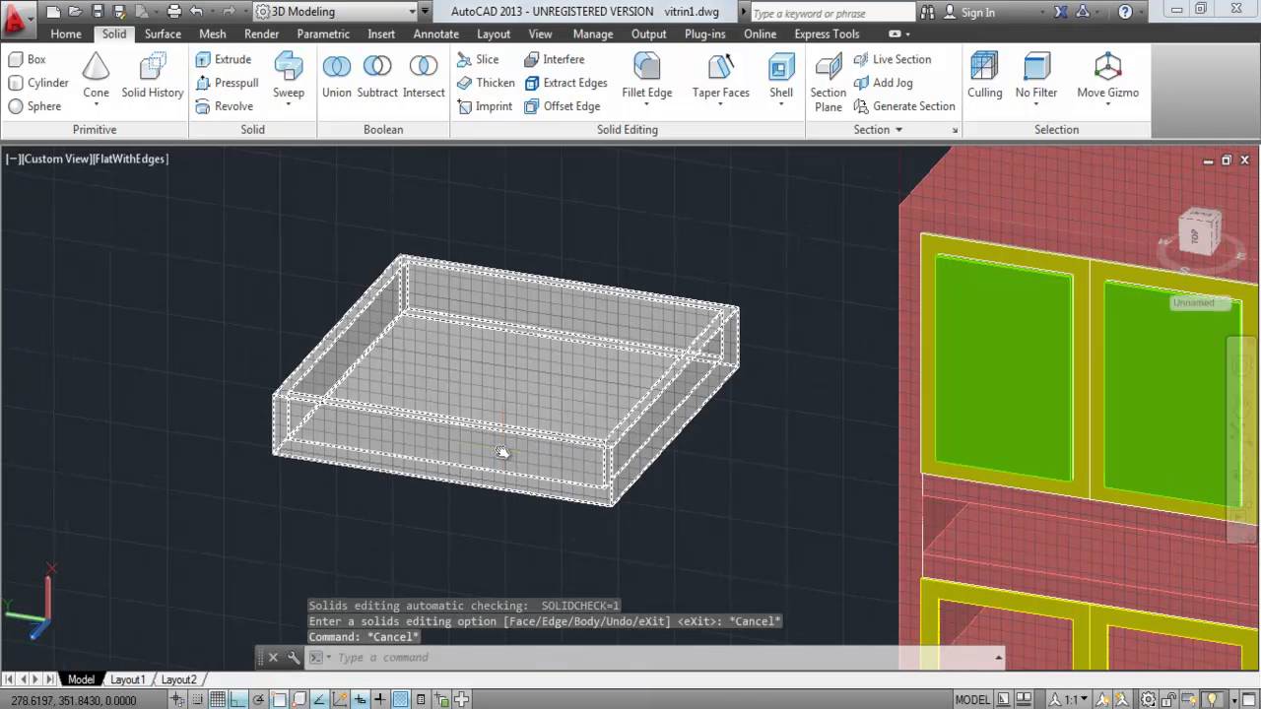This screenshot has width=1261, height=709.
Task: Select the Box primitive tool
Action: pos(28,59)
